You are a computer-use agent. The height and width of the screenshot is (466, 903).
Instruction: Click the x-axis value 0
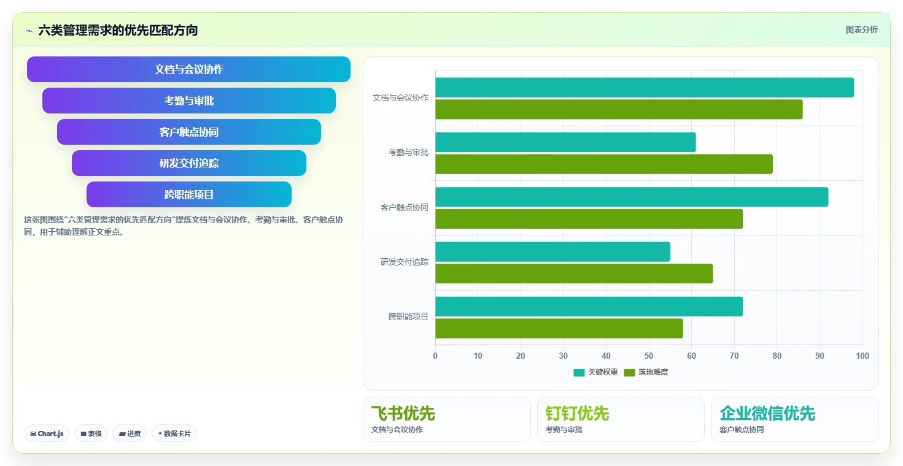pyautogui.click(x=435, y=356)
